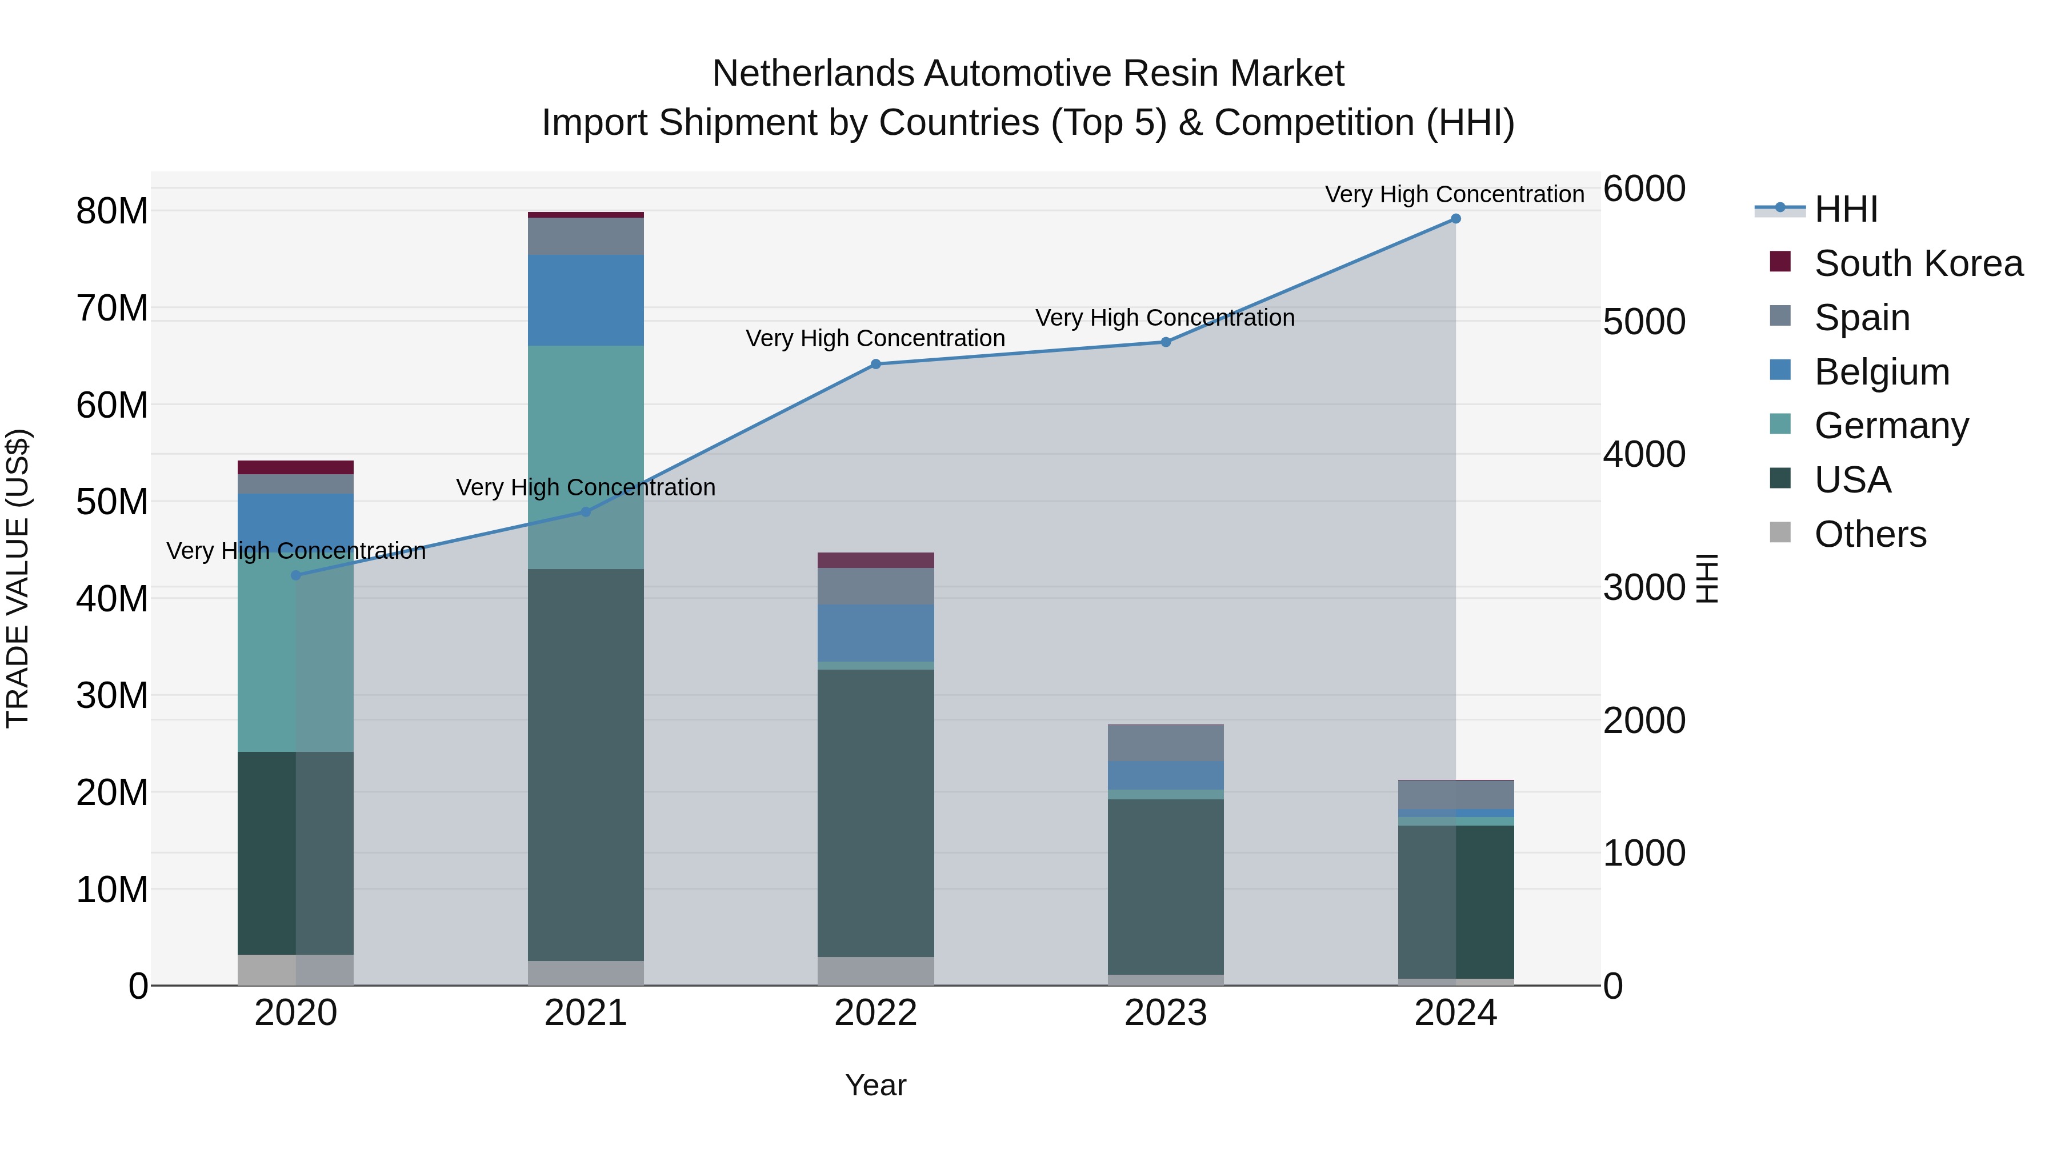The height and width of the screenshot is (1157, 2057).
Task: Click the HHI data point for 2022
Action: click(876, 364)
